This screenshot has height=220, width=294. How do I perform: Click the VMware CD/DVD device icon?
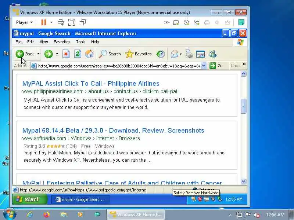186,23
